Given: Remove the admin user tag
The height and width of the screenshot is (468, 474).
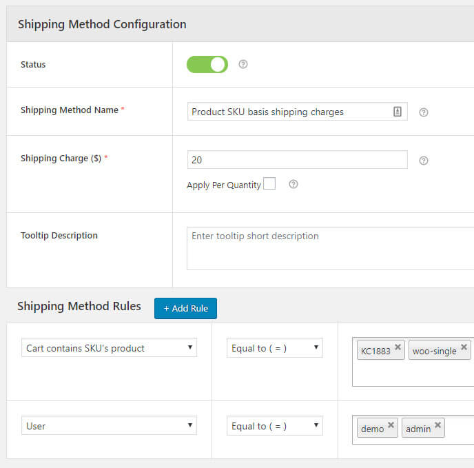Looking at the screenshot, I should point(437,425).
